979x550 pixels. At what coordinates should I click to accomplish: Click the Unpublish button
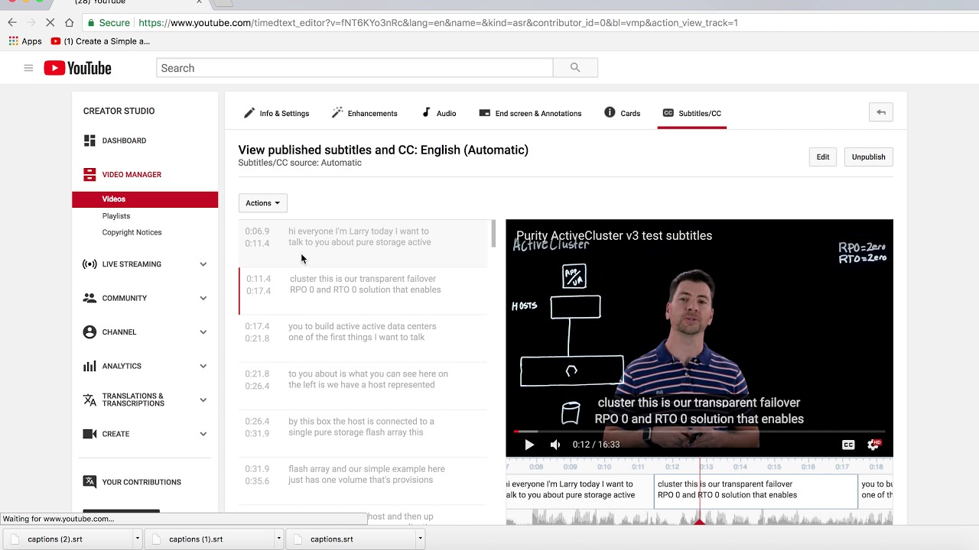tap(869, 157)
